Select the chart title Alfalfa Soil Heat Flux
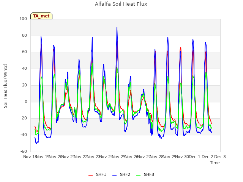 click(x=121, y=4)
